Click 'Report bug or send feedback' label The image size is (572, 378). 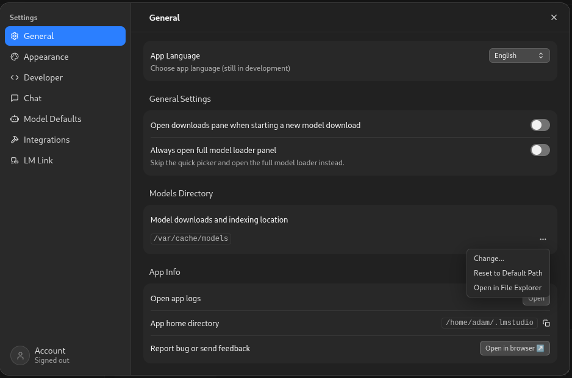(200, 349)
